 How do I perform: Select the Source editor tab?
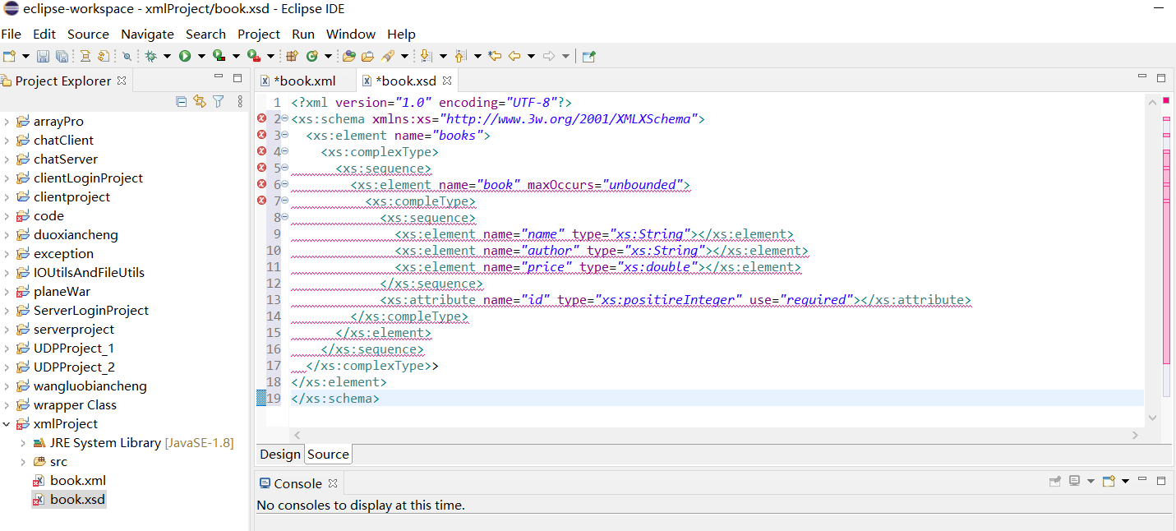coord(328,455)
